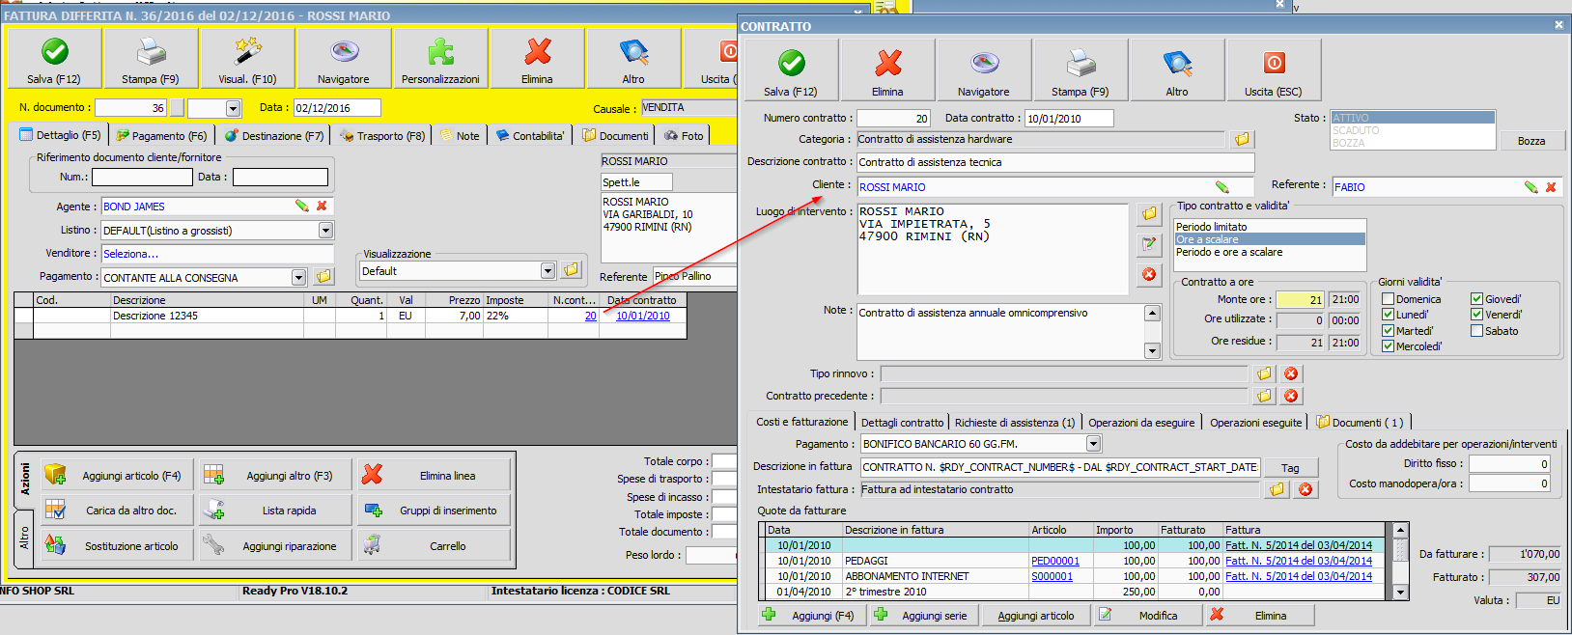Select 'Periodo limitato' in contract type list

tap(1270, 227)
